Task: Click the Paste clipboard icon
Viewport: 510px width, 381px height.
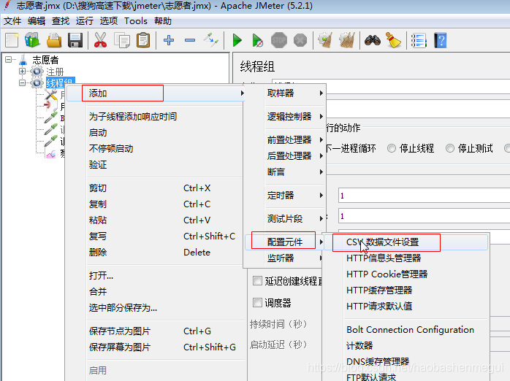Action: click(143, 40)
